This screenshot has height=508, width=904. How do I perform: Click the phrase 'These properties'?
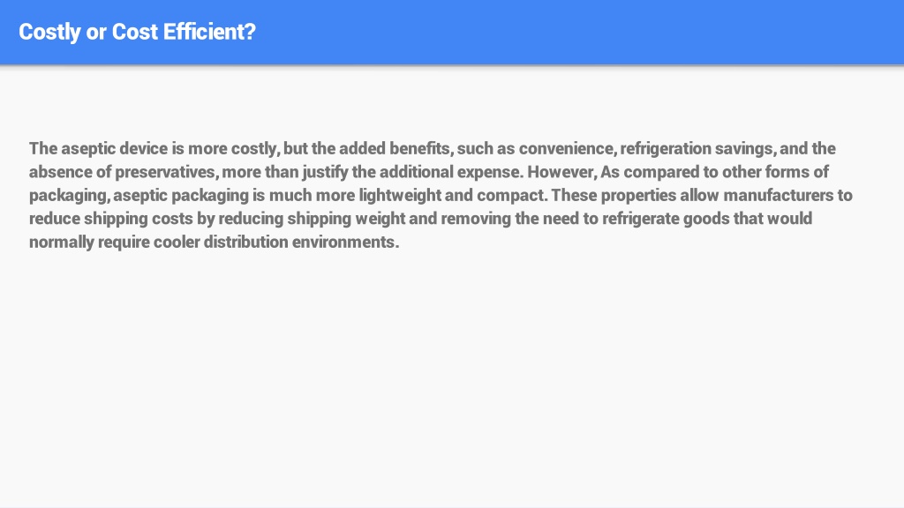[614, 195]
